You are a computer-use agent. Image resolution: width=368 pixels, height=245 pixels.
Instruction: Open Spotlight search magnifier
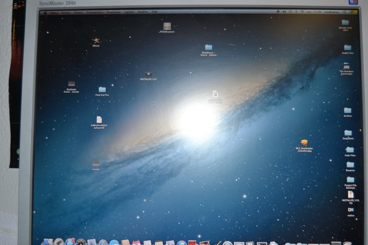345,12
